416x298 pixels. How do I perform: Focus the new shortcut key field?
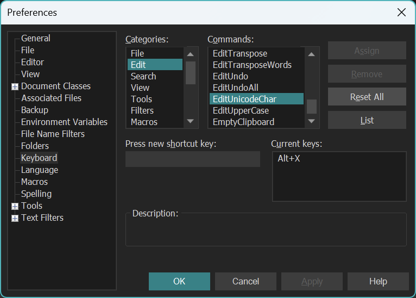[x=192, y=159]
